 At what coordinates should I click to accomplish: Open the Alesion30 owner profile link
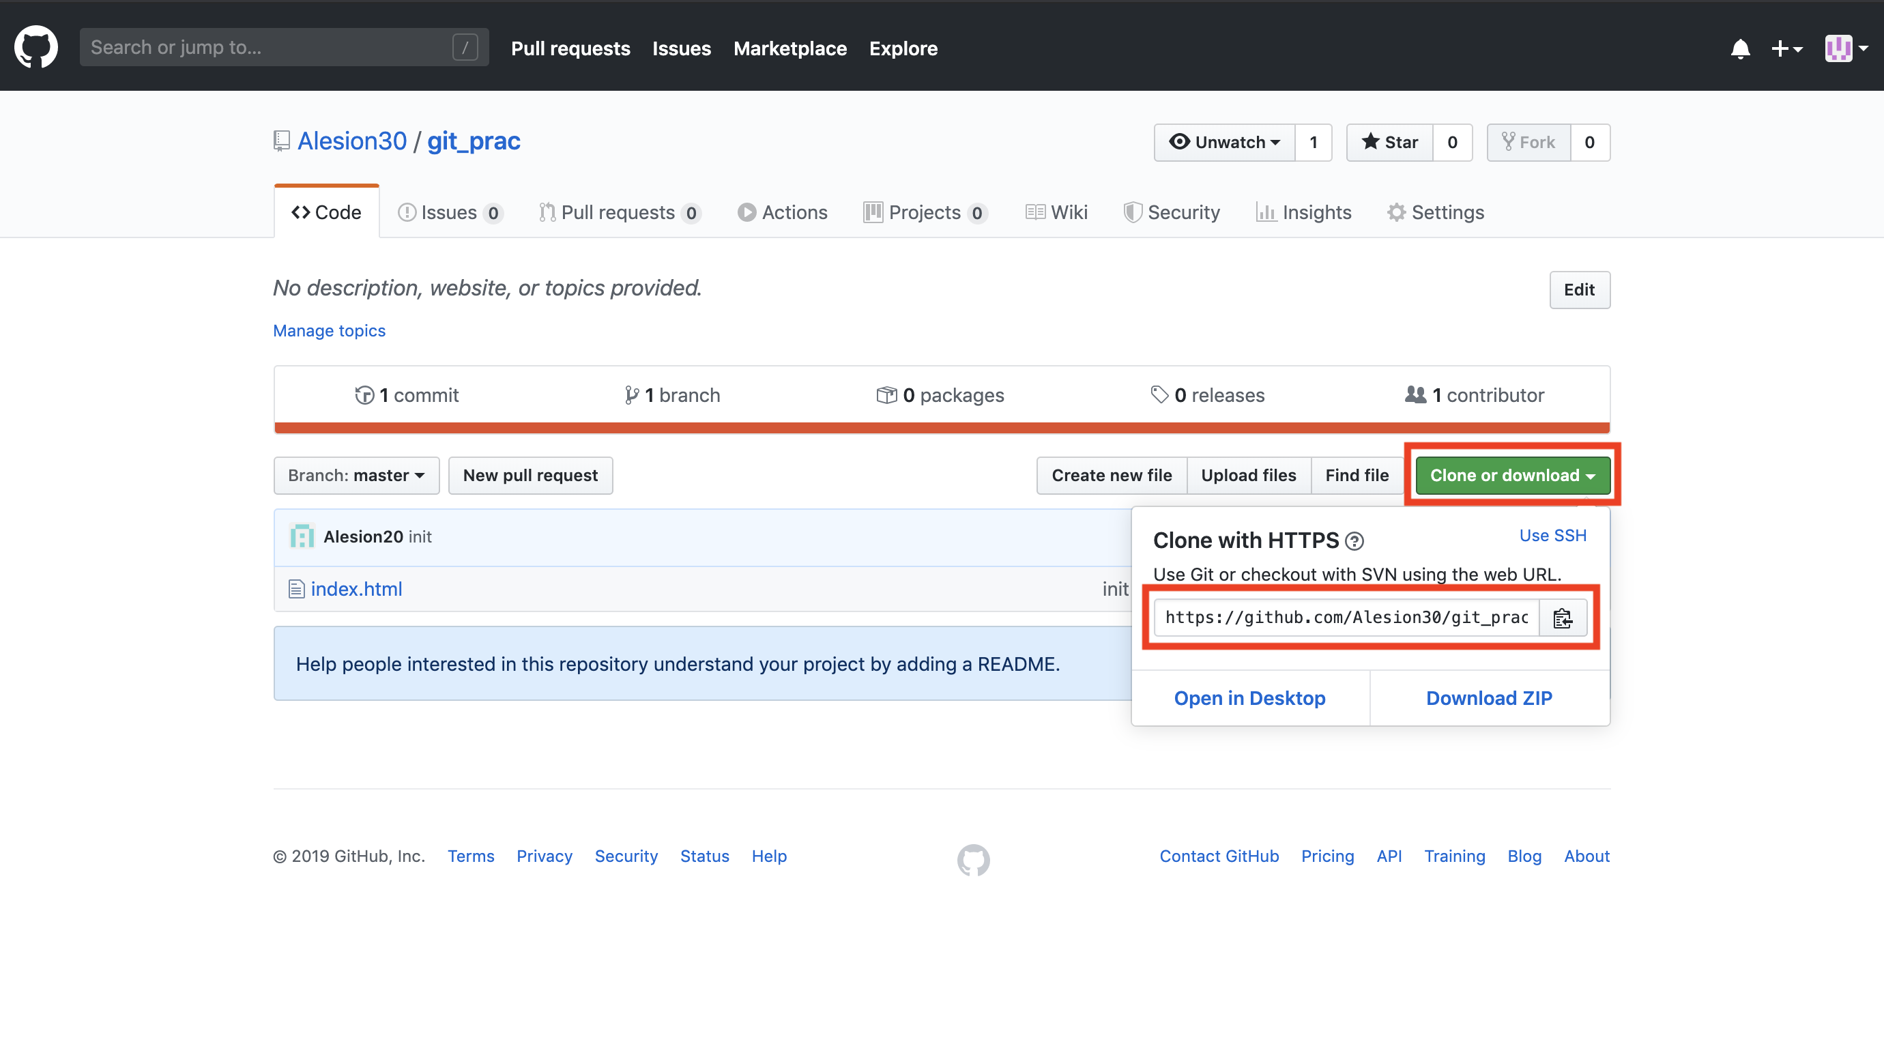pos(352,141)
